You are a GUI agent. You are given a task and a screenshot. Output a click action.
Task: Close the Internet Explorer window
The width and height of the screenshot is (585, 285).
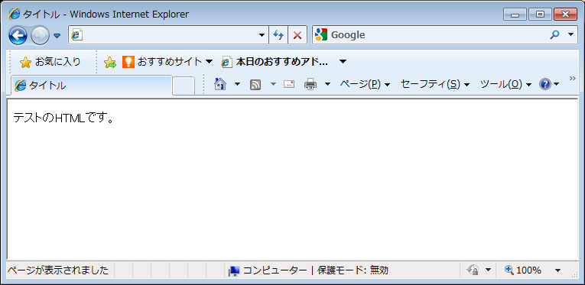tap(565, 15)
